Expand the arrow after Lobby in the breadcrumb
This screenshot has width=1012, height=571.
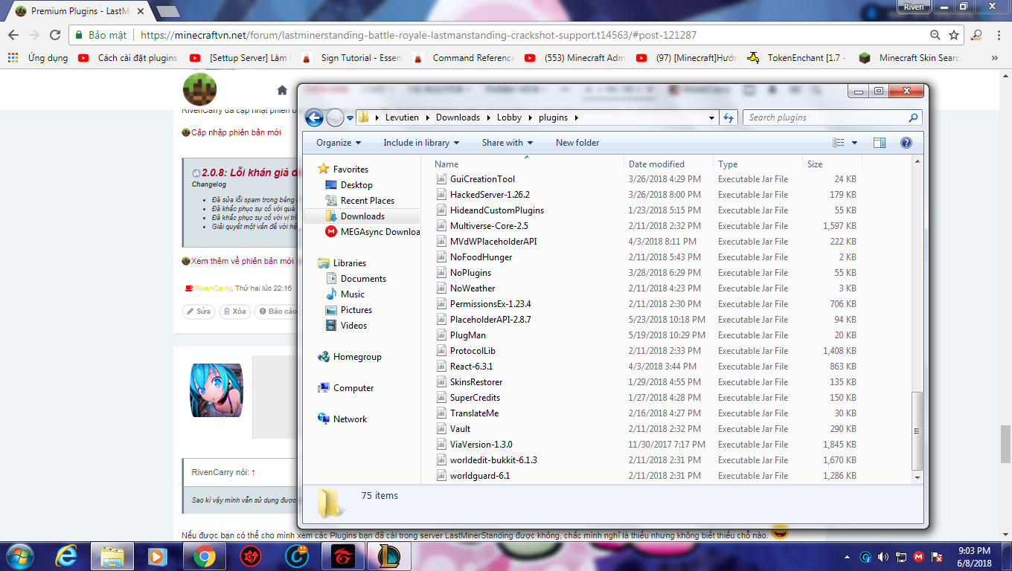pyautogui.click(x=528, y=117)
